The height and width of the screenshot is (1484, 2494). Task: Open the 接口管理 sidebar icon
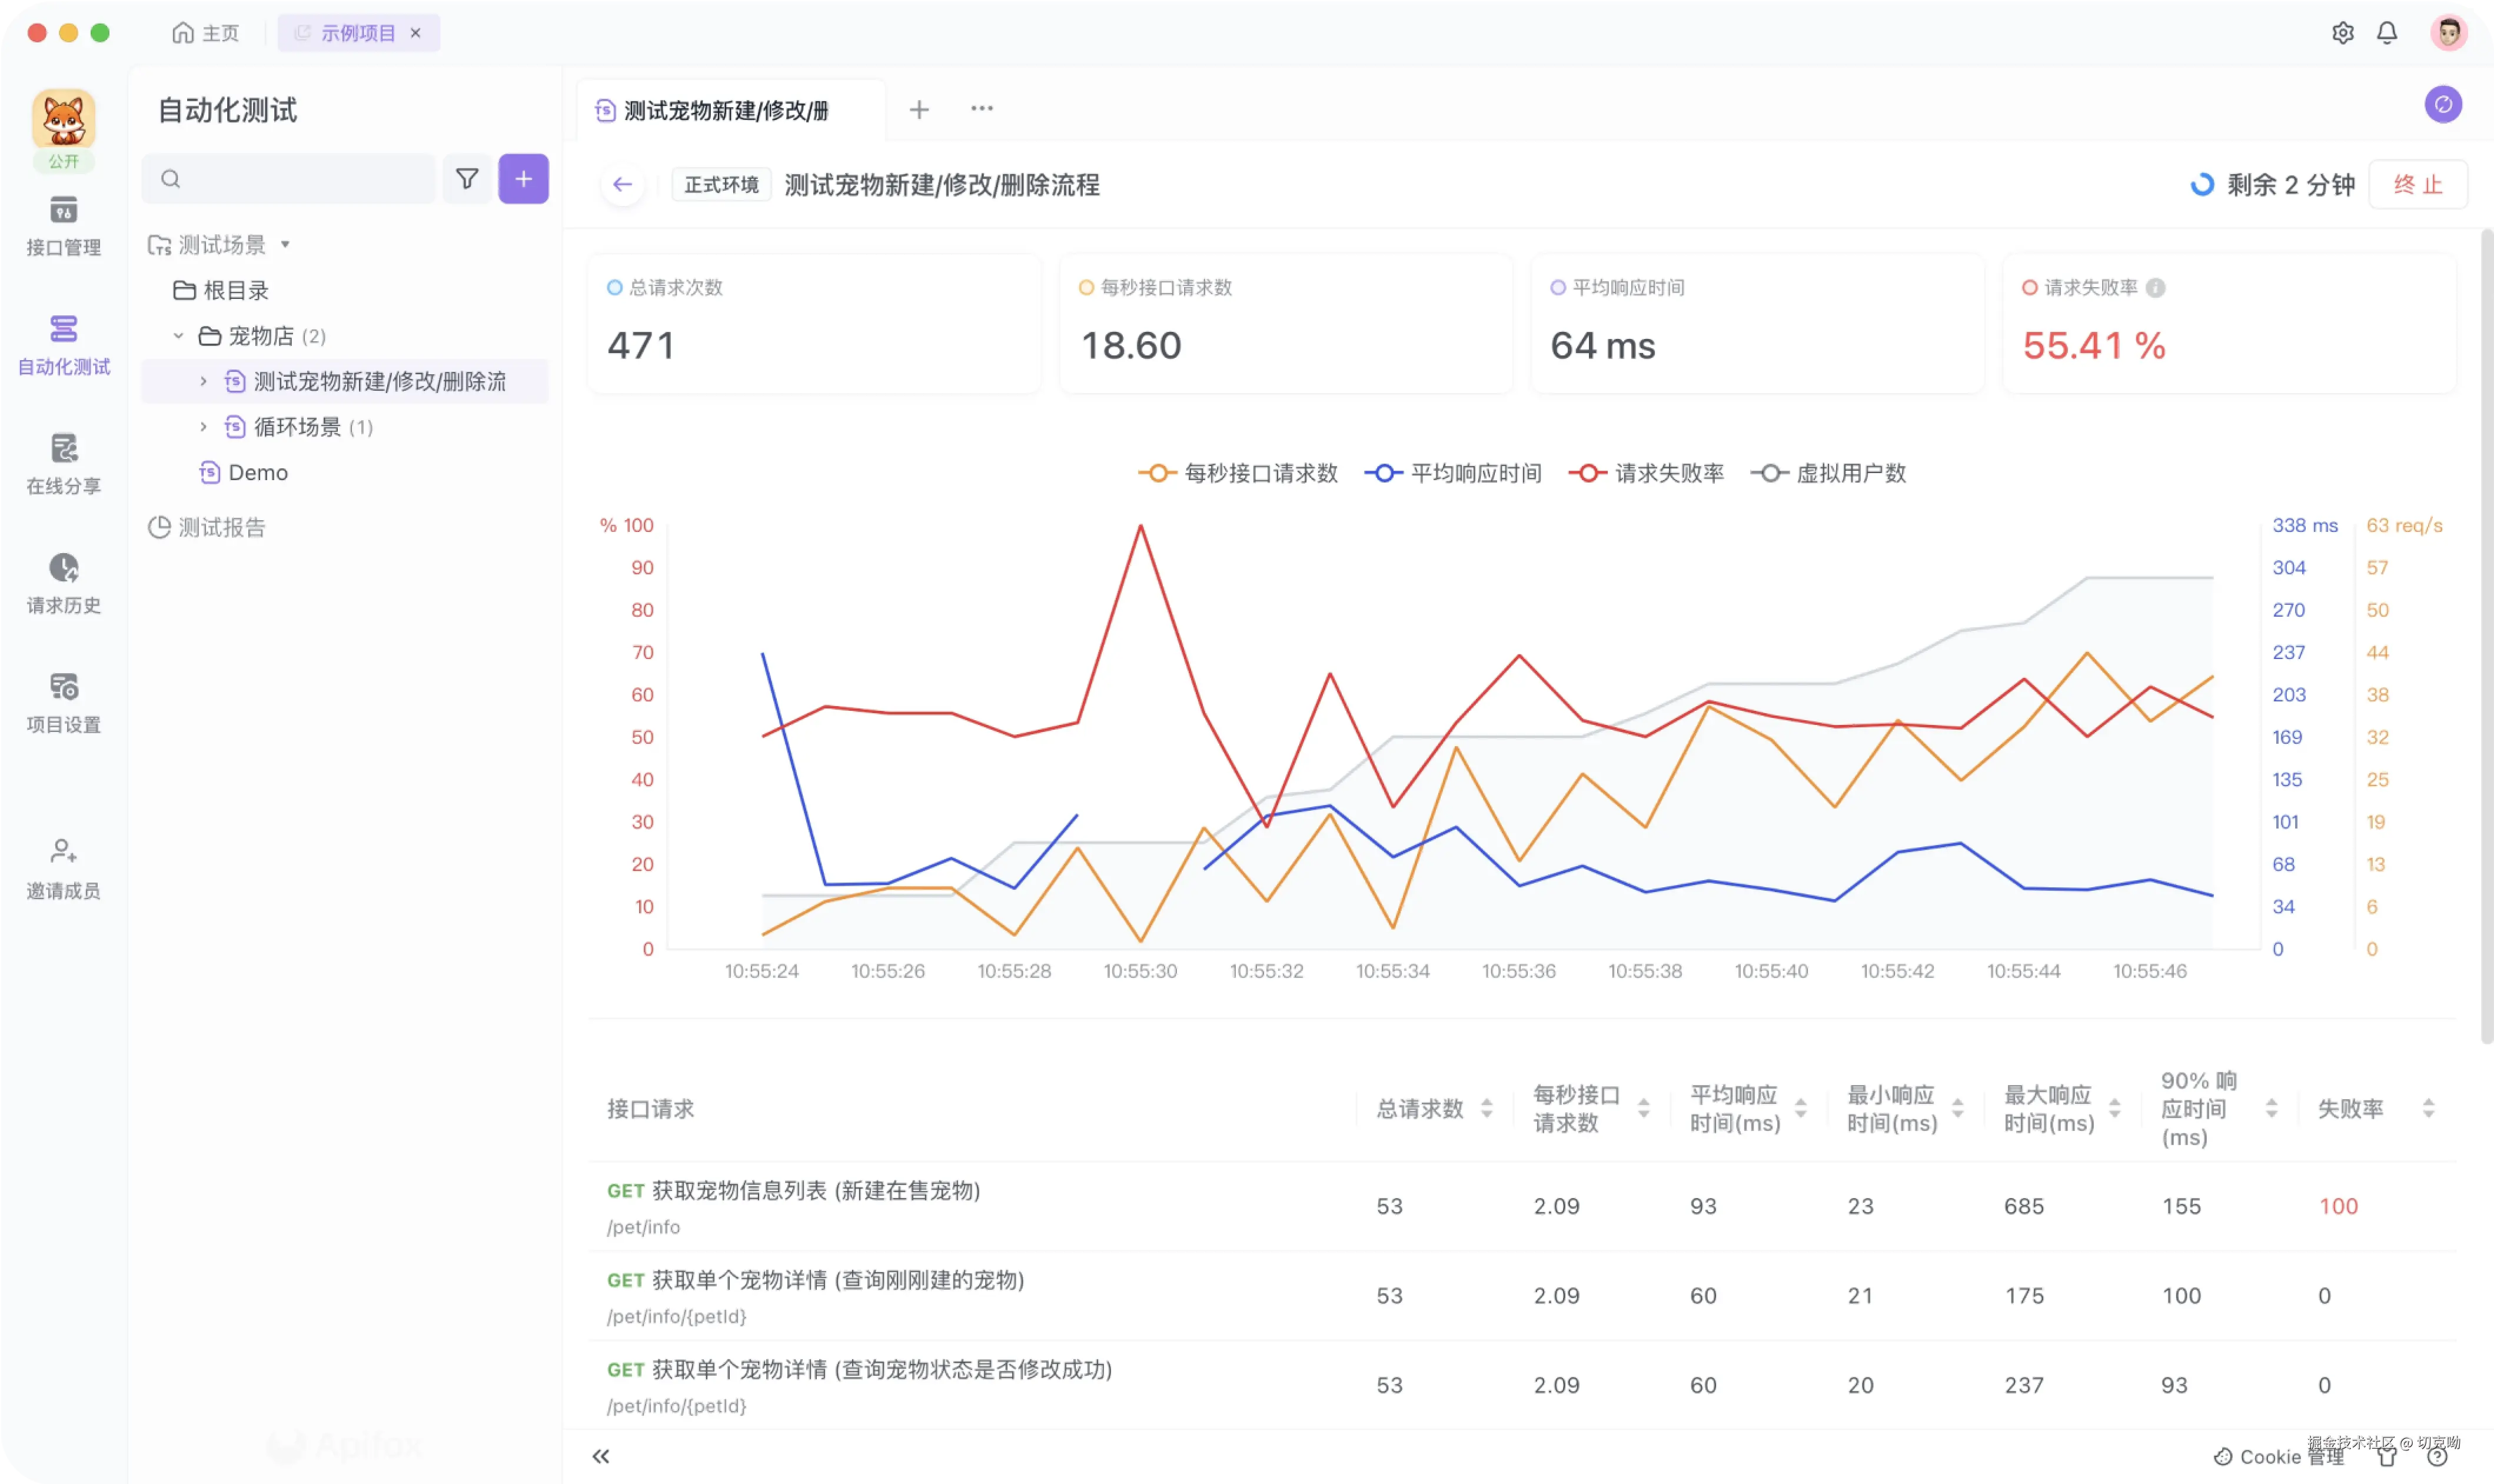[x=63, y=211]
